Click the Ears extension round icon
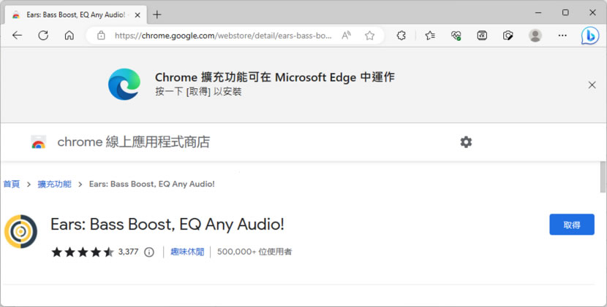This screenshot has height=307, width=607. tap(20, 231)
